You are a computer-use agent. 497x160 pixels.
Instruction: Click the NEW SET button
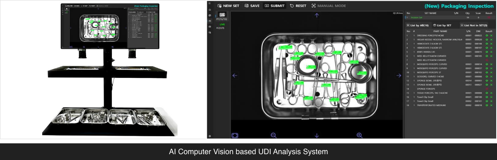[228, 6]
